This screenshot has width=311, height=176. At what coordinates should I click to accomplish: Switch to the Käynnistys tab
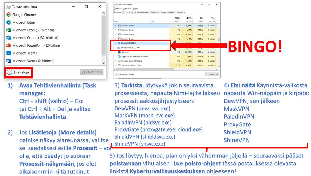[154, 12]
